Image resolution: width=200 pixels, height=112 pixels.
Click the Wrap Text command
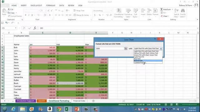(x=79, y=11)
